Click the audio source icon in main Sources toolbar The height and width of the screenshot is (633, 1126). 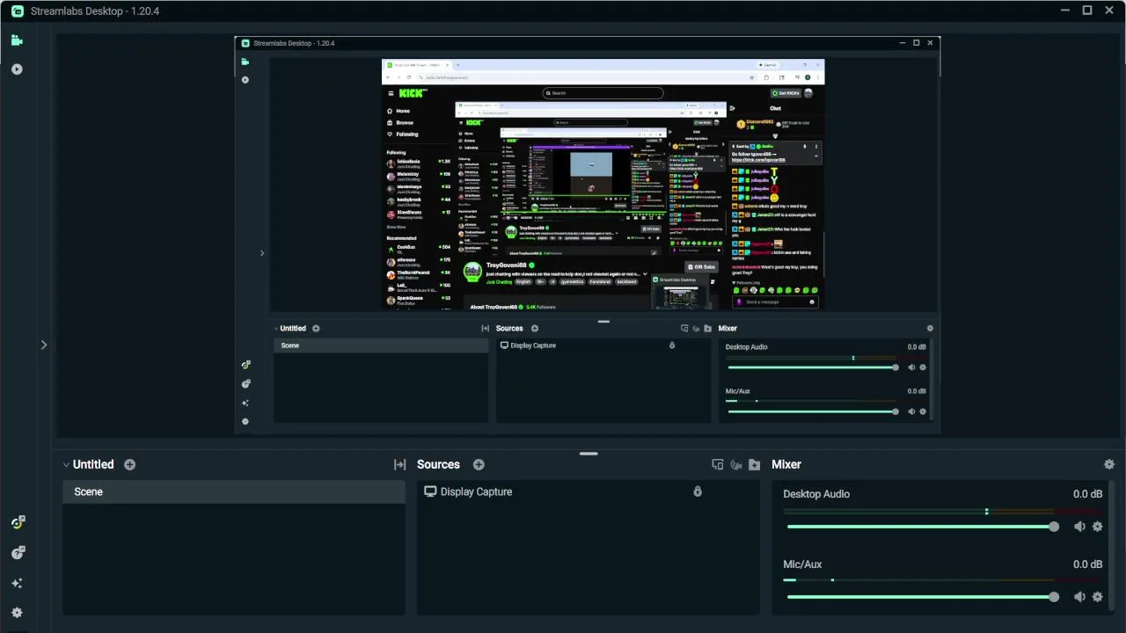(x=736, y=464)
